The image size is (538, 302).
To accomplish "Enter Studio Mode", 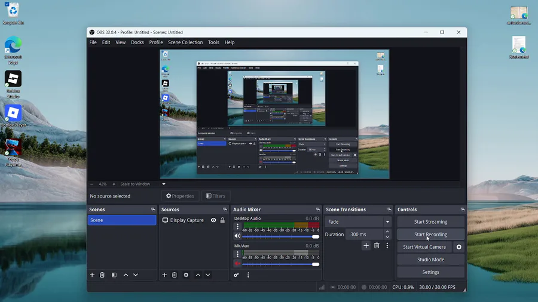I will point(430,260).
